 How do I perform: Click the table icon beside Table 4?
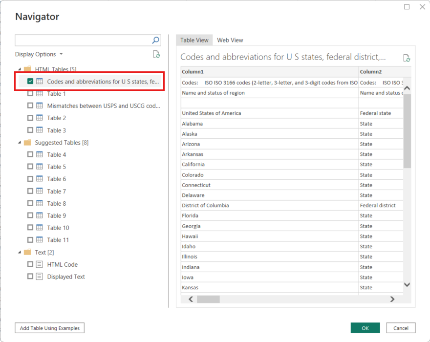40,154
